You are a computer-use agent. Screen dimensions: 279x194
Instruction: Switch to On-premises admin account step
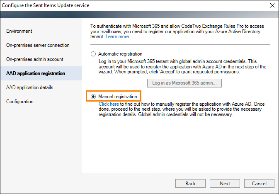[35, 59]
